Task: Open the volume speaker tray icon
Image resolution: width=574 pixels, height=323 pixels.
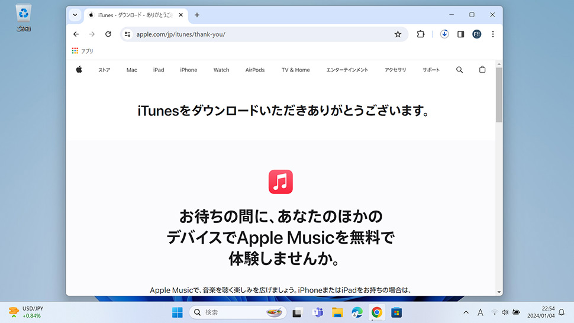Action: pyautogui.click(x=505, y=312)
